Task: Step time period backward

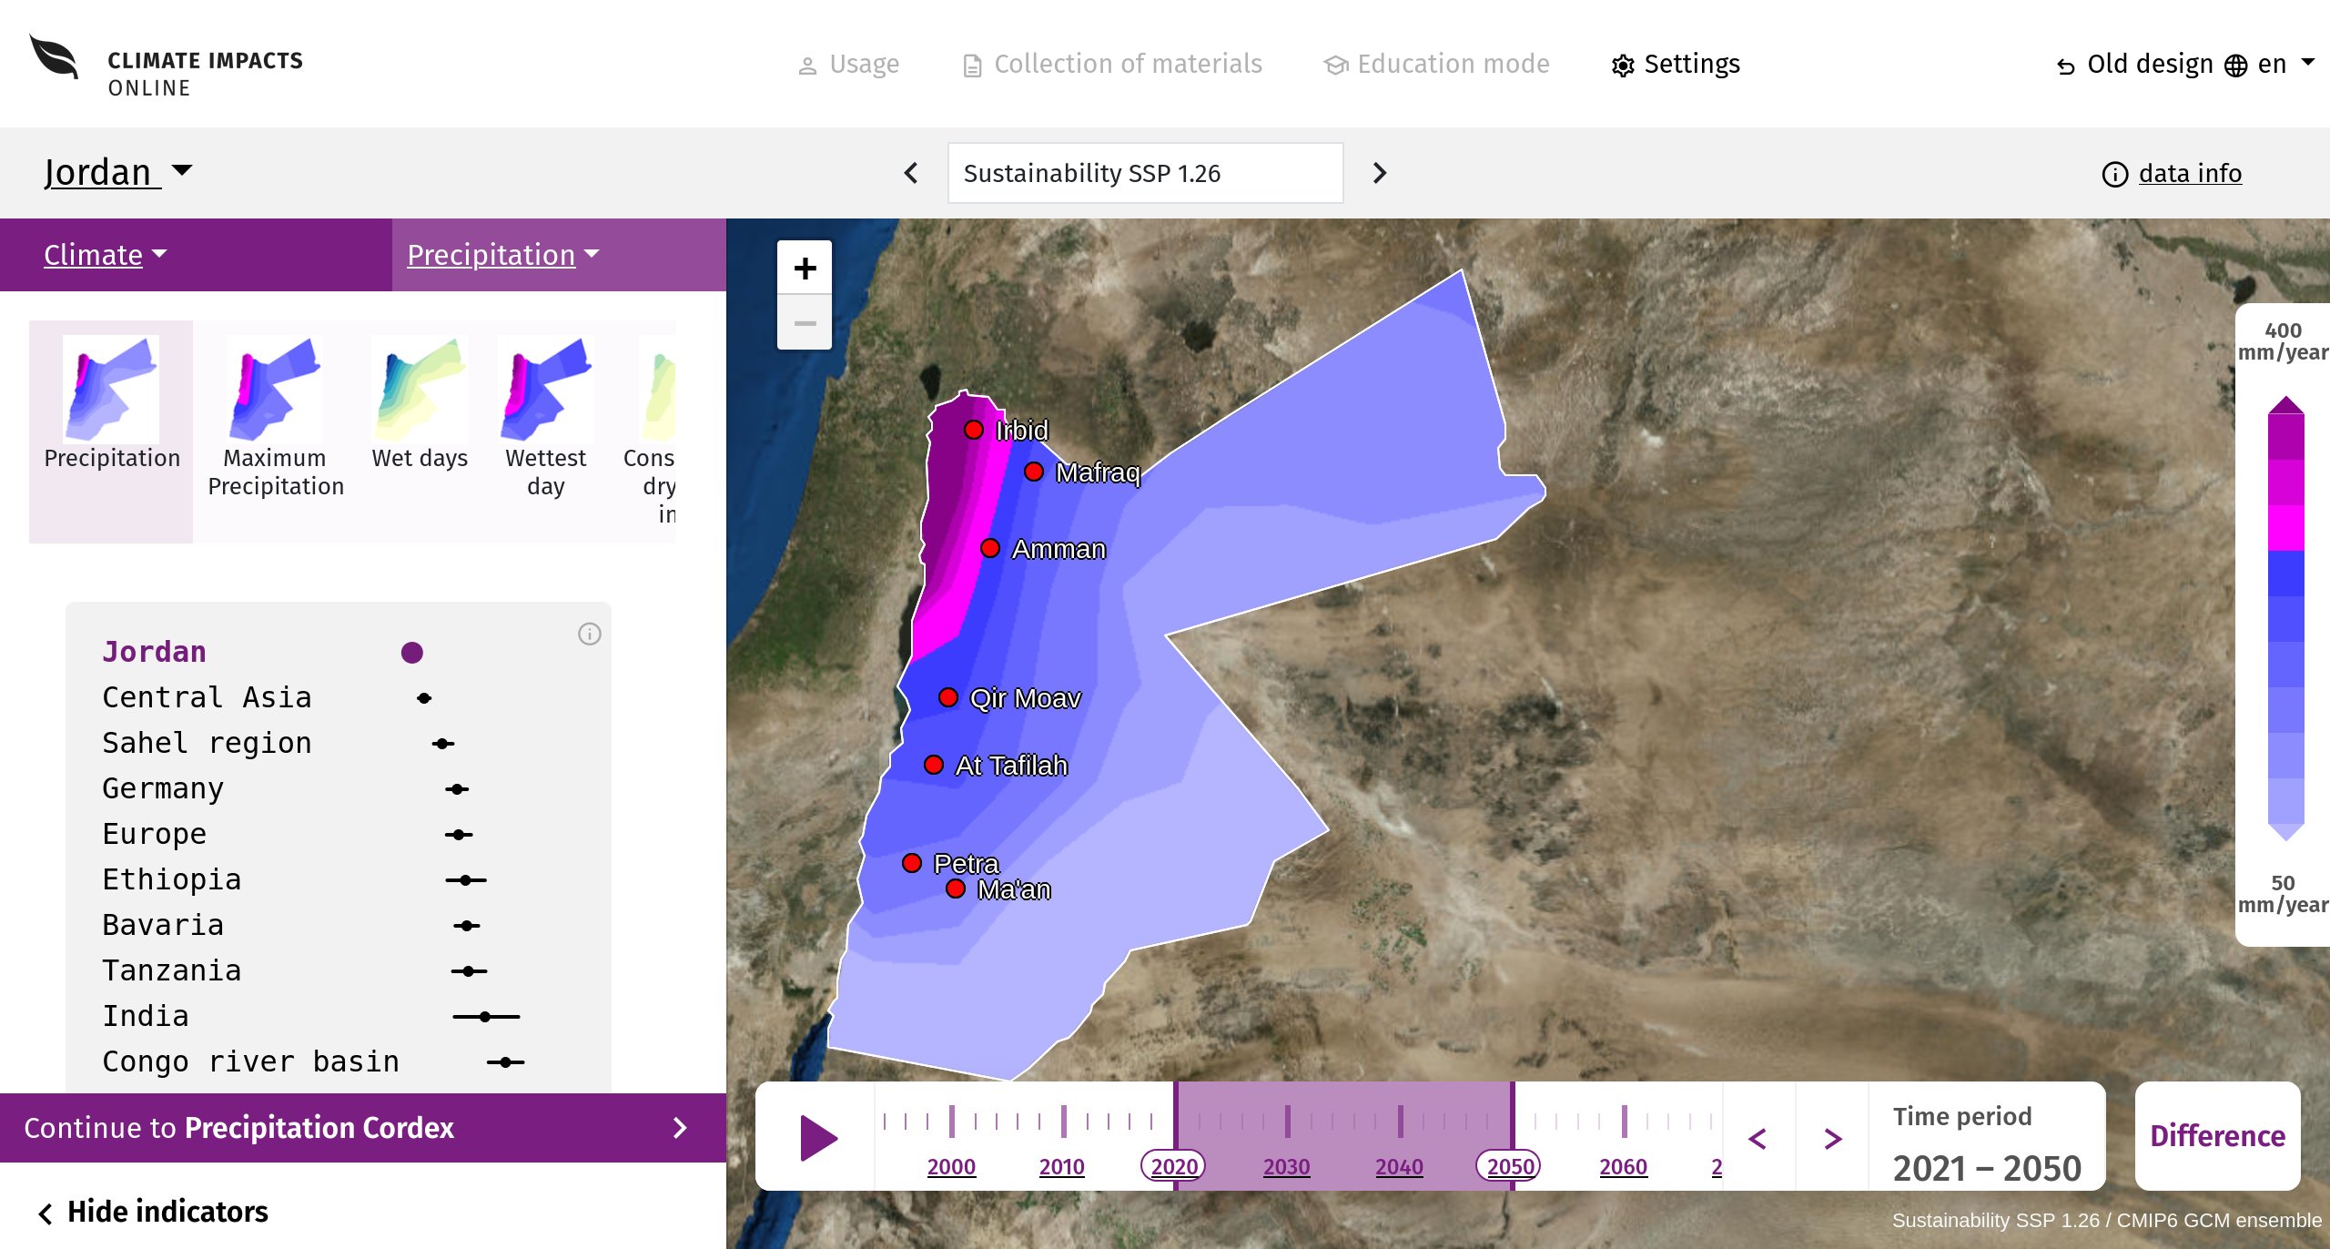Action: pos(1758,1138)
